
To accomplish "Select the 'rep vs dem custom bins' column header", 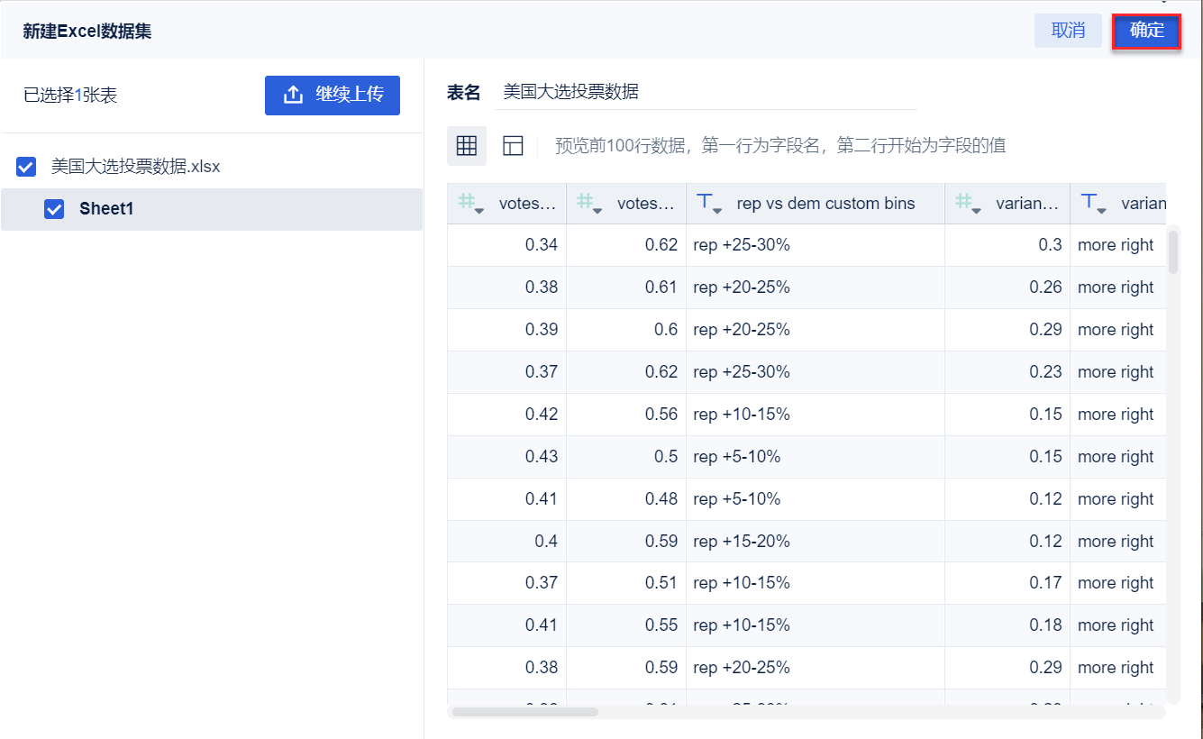I will point(825,204).
